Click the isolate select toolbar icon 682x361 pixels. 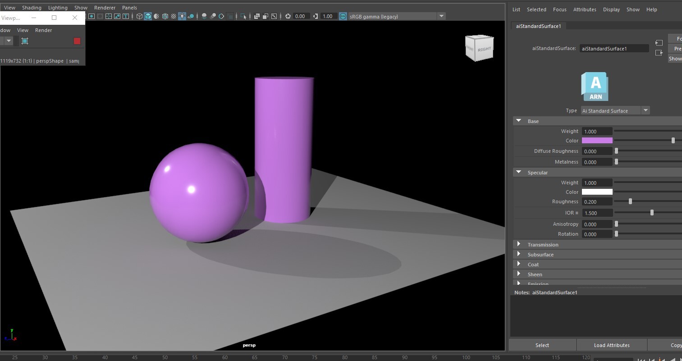[243, 16]
